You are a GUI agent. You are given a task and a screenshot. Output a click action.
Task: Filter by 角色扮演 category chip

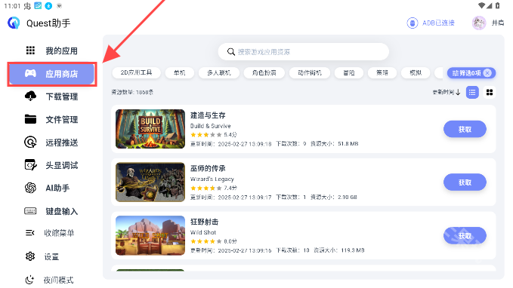[x=264, y=73]
